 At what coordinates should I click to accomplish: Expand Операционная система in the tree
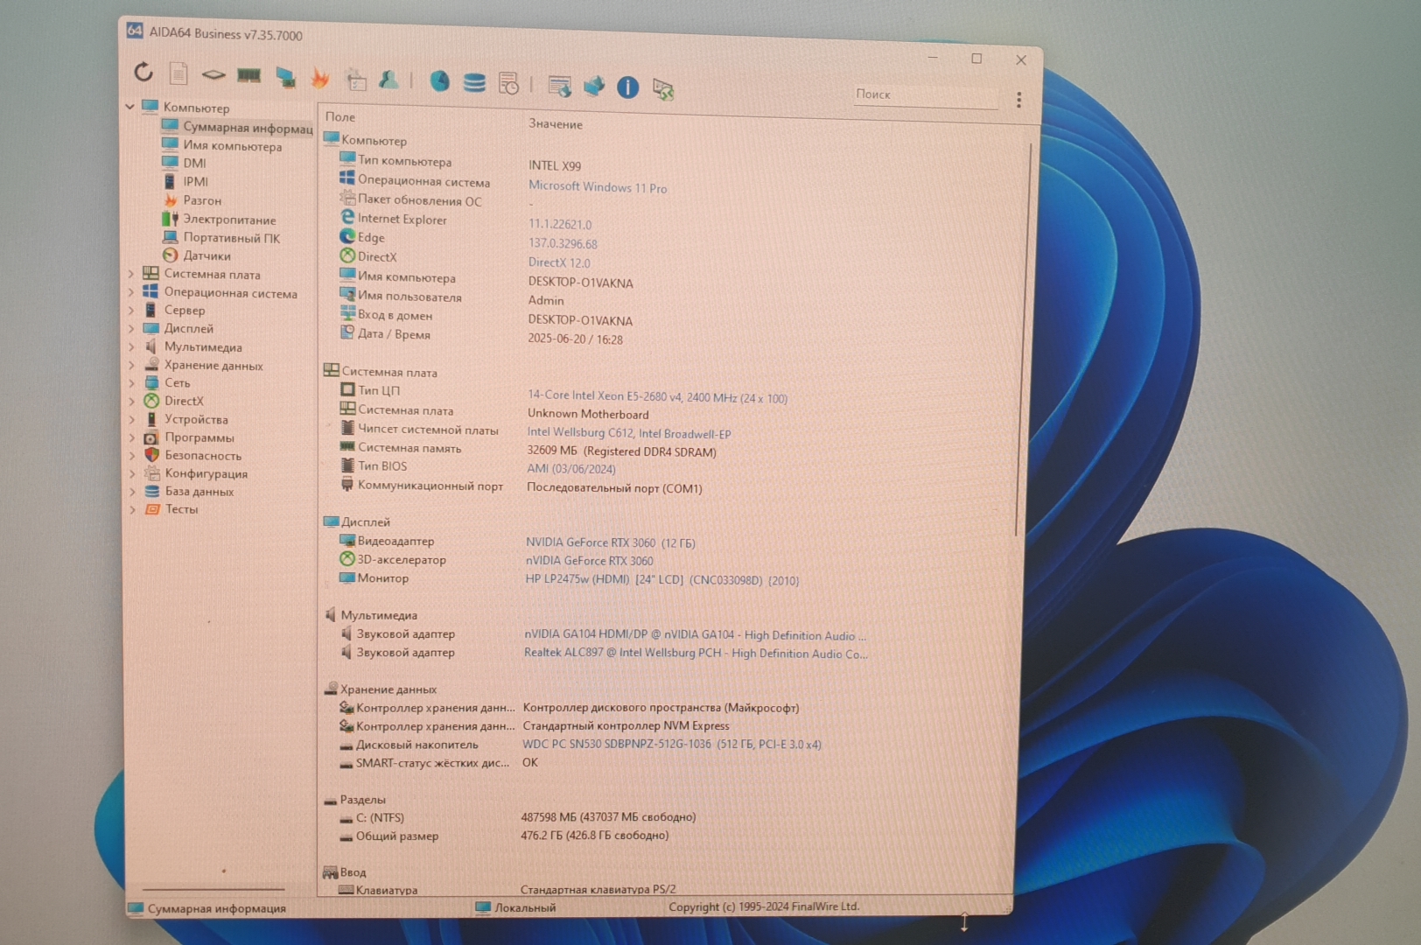tap(131, 292)
